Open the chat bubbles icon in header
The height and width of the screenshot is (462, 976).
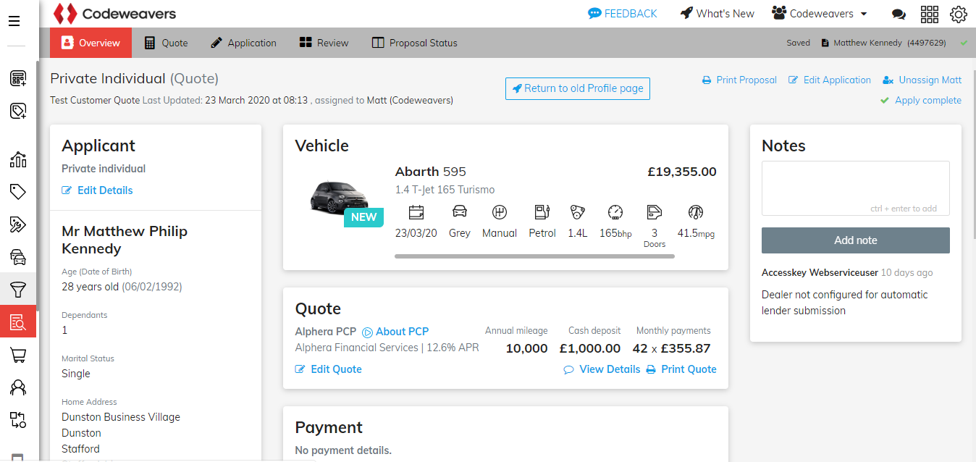[899, 14]
